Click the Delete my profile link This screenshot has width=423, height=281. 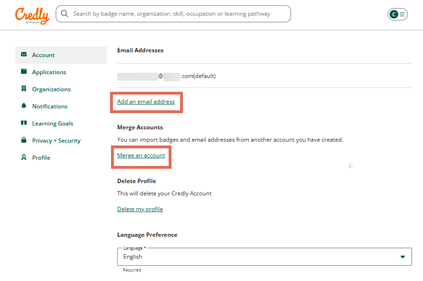coord(140,209)
